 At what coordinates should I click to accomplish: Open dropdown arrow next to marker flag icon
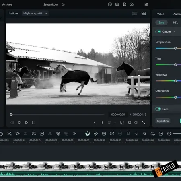pyautogui.click(x=115, y=123)
